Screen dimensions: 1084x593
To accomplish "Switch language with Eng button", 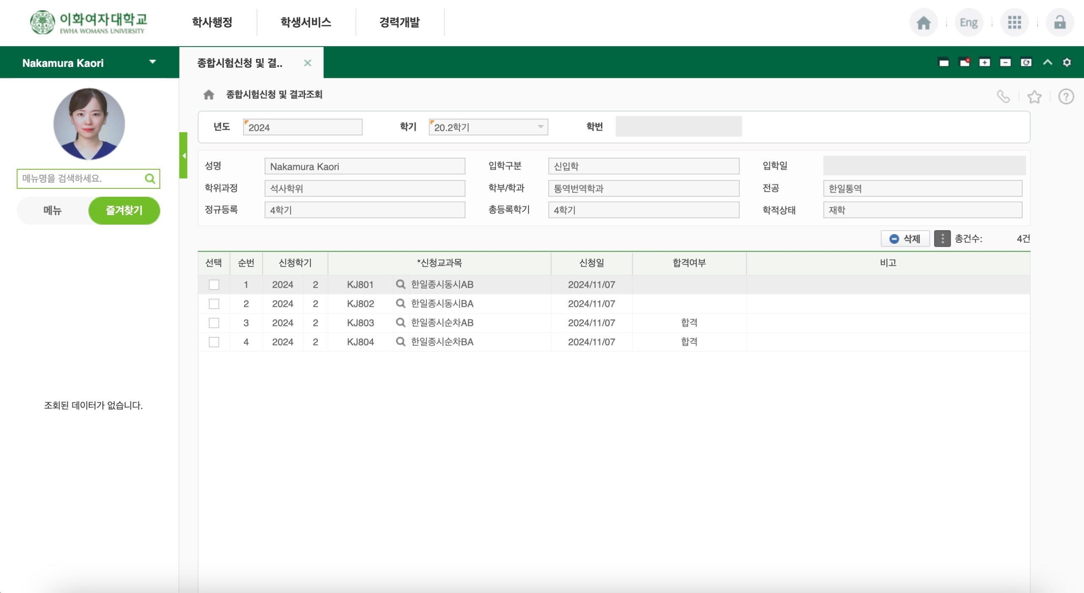I will coord(968,22).
